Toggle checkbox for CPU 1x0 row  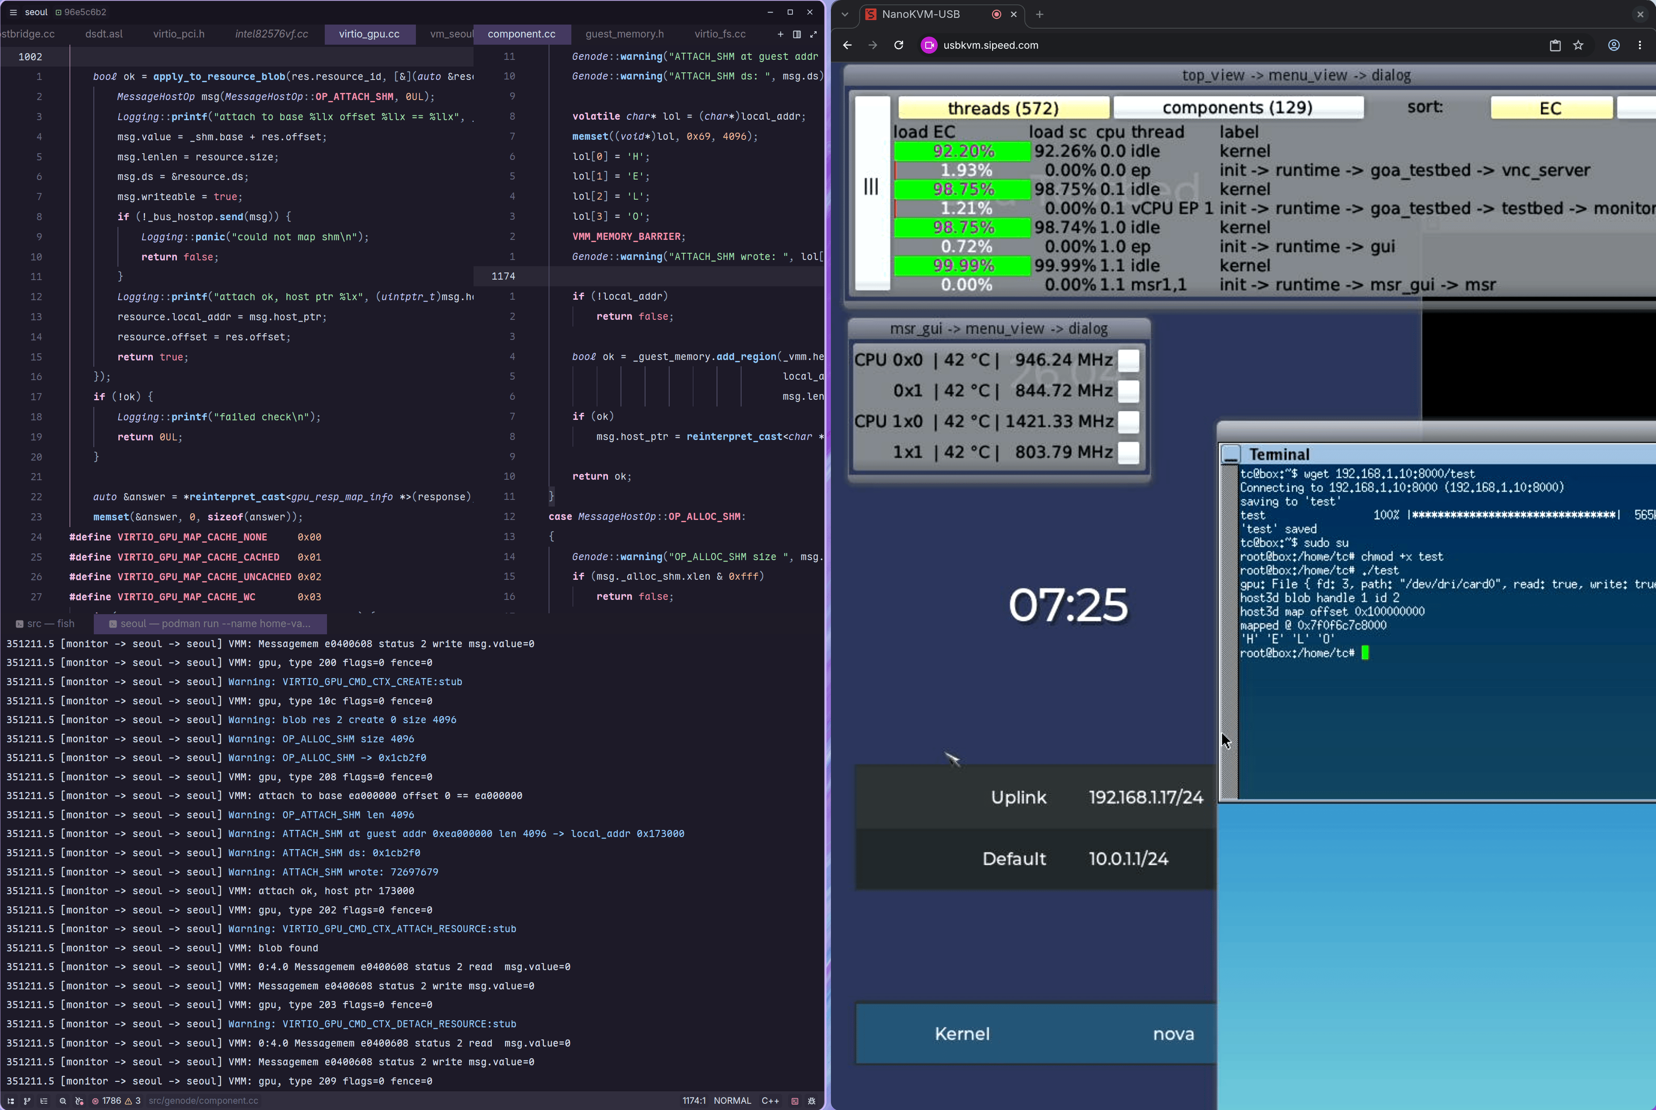coord(1128,421)
